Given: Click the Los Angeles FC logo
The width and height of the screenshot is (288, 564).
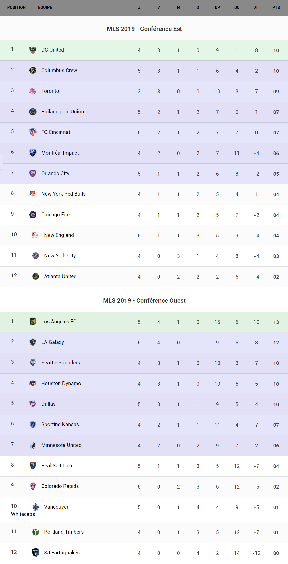Looking at the screenshot, I should coord(33,322).
